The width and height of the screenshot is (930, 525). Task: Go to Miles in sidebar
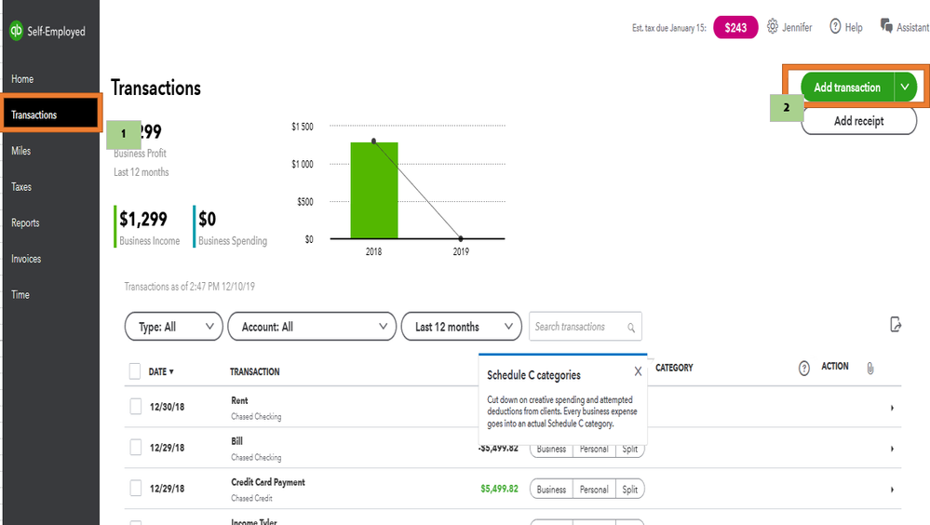pos(21,151)
